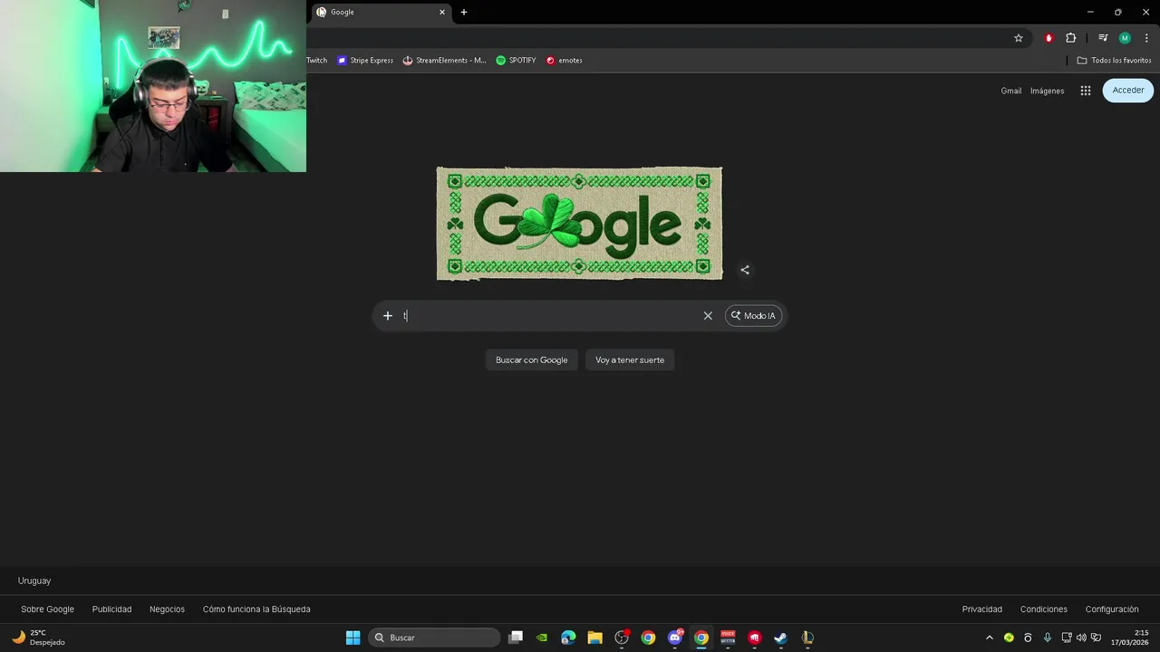The height and width of the screenshot is (652, 1160).
Task: Click the taskbar Buscar search box
Action: pos(434,638)
